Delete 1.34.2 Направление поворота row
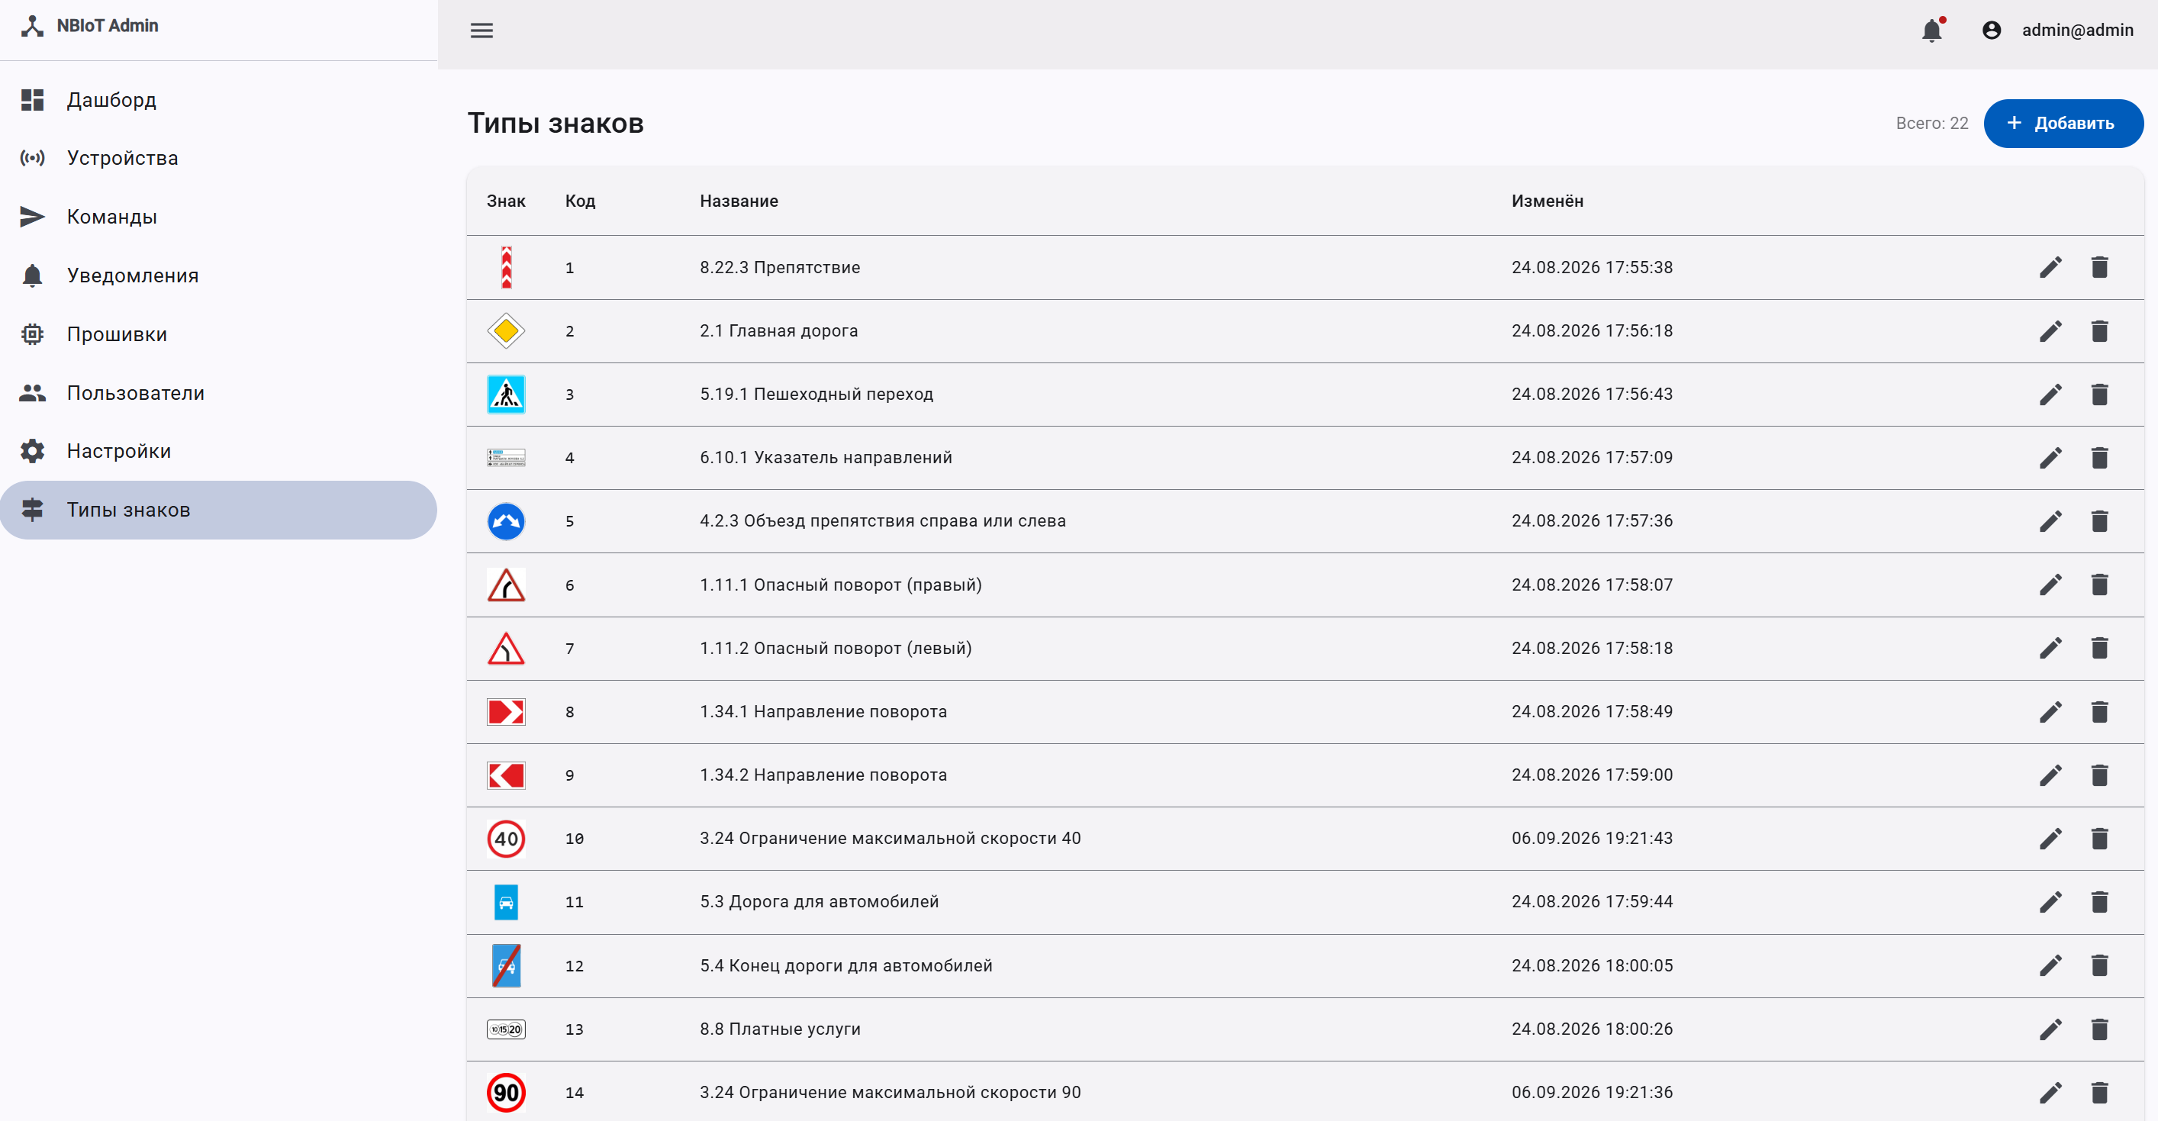The width and height of the screenshot is (2158, 1121). 2098,775
